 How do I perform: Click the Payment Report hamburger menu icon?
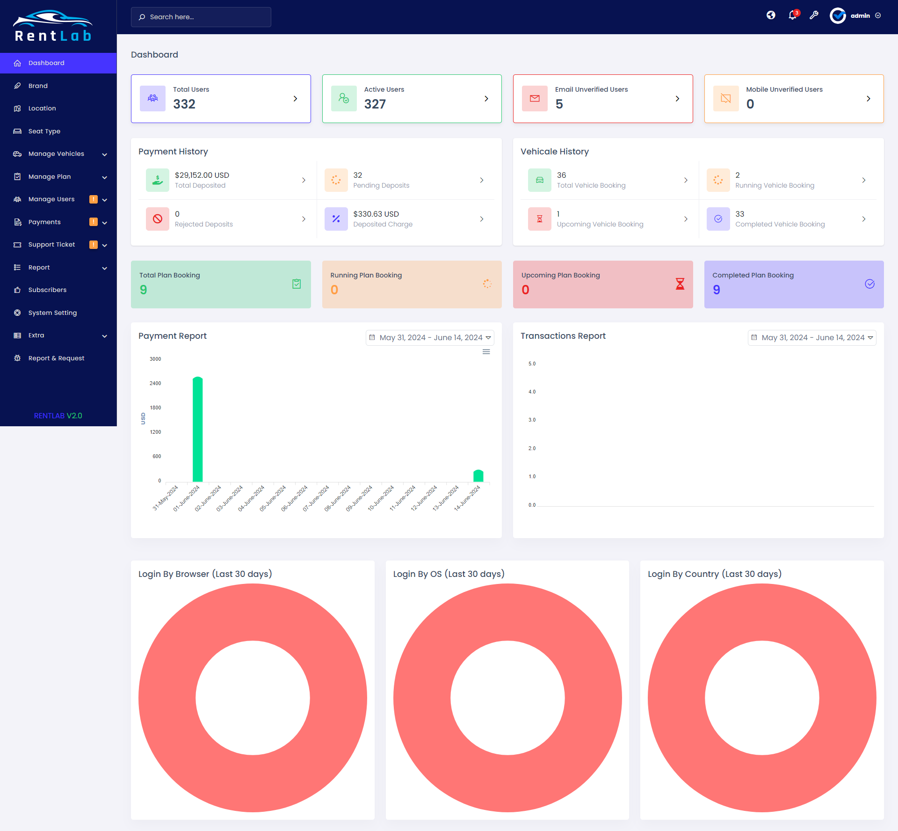[x=486, y=352]
